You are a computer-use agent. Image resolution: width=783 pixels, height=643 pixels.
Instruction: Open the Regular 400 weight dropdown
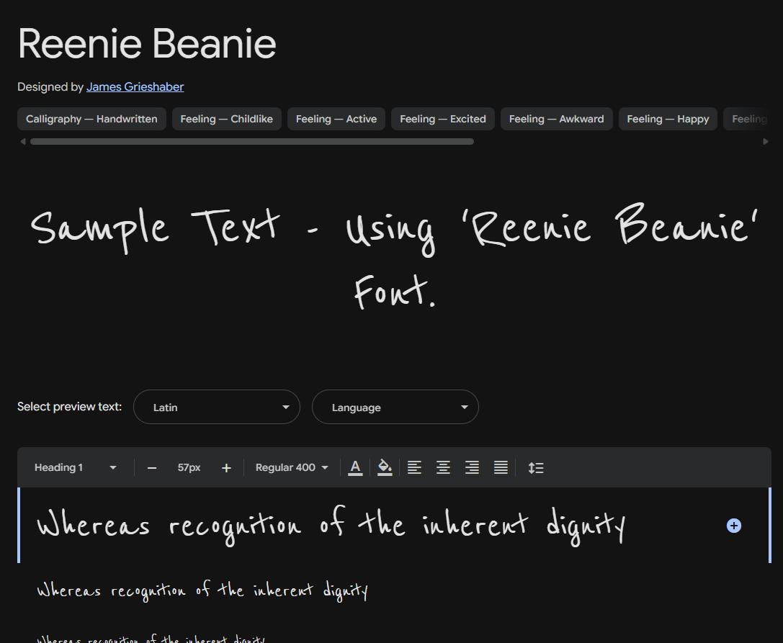292,468
